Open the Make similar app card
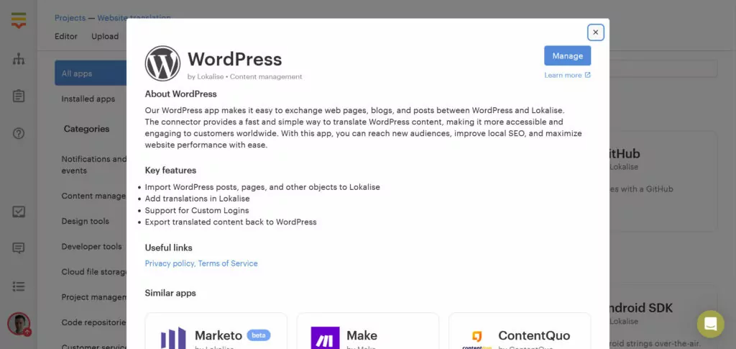Image resolution: width=736 pixels, height=349 pixels. pyautogui.click(x=368, y=331)
